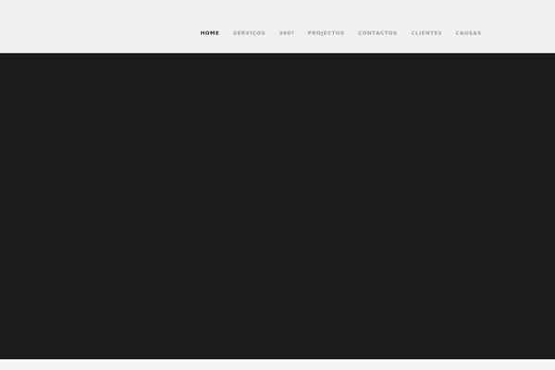Open the SERVIÇOS menu item
This screenshot has width=555, height=370.
249,33
